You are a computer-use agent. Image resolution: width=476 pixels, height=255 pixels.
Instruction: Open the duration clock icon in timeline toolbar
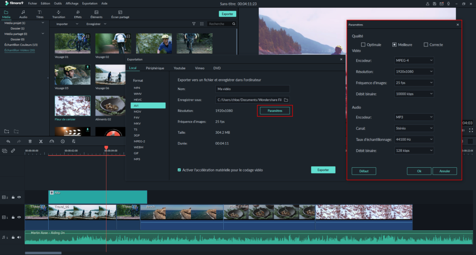click(x=63, y=141)
